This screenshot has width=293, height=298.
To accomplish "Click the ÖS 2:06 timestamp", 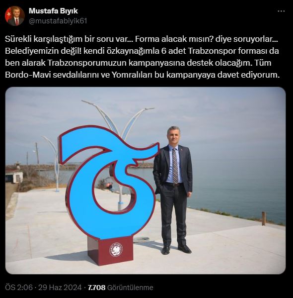I will [18, 288].
